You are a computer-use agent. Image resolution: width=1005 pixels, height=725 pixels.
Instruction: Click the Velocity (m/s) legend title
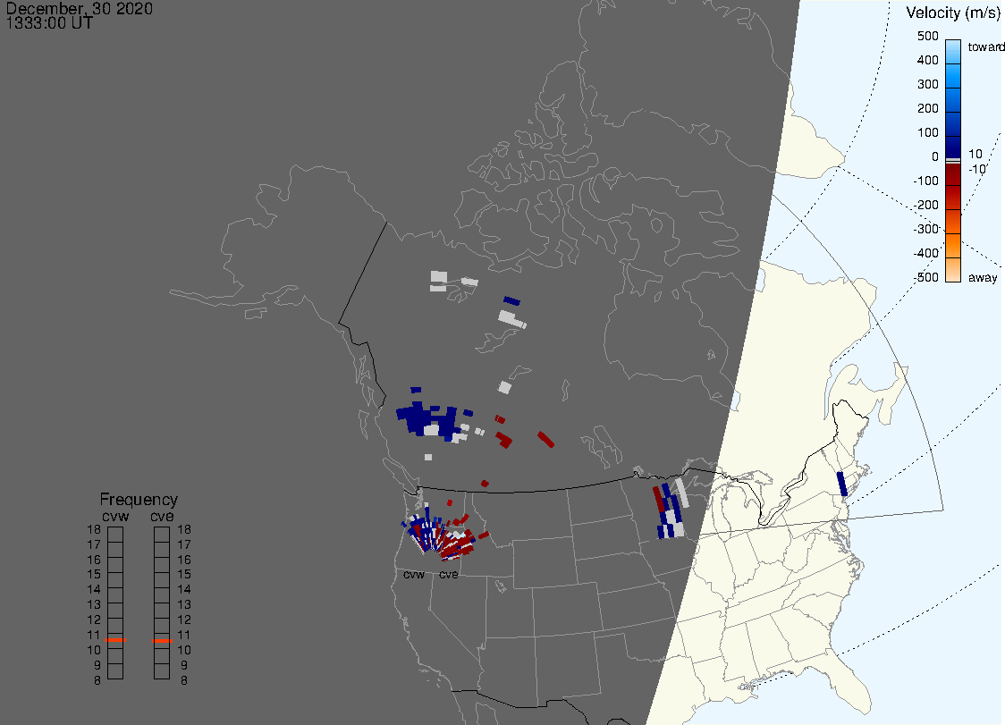[953, 13]
